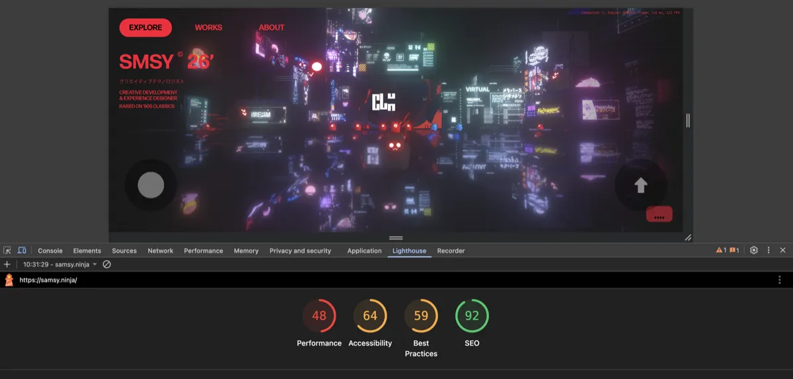Click the issues count flag icon

(x=735, y=251)
